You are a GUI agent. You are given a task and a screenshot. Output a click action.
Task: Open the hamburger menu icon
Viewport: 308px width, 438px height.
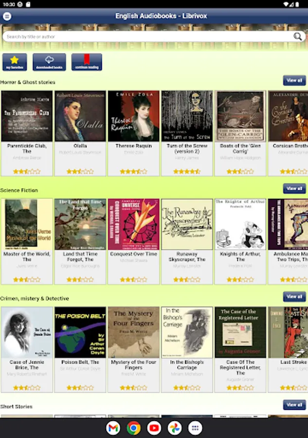click(x=7, y=16)
